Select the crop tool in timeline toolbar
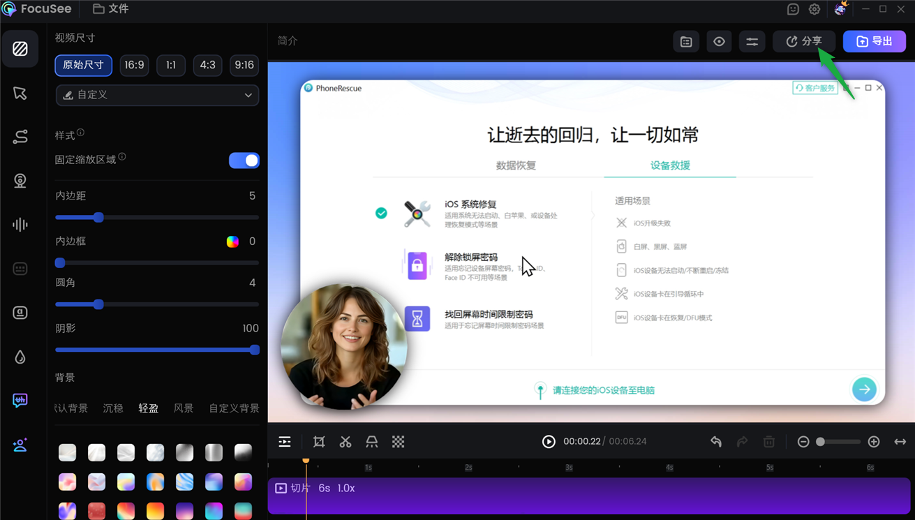Viewport: 915px width, 520px height. (319, 442)
